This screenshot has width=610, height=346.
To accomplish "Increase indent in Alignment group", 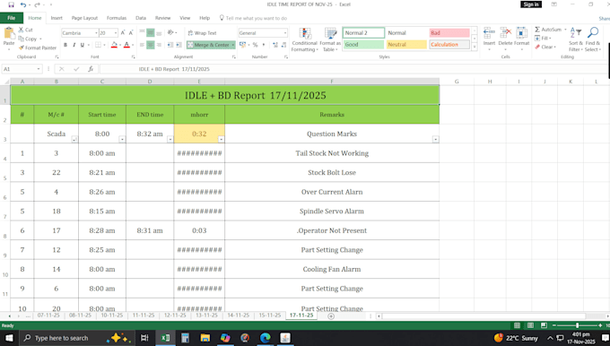I will 179,45.
